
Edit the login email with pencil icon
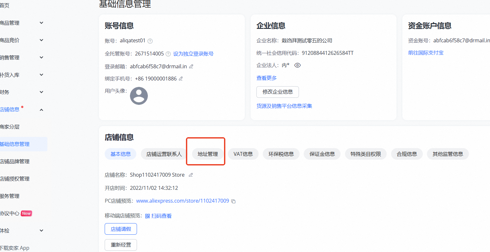191,66
